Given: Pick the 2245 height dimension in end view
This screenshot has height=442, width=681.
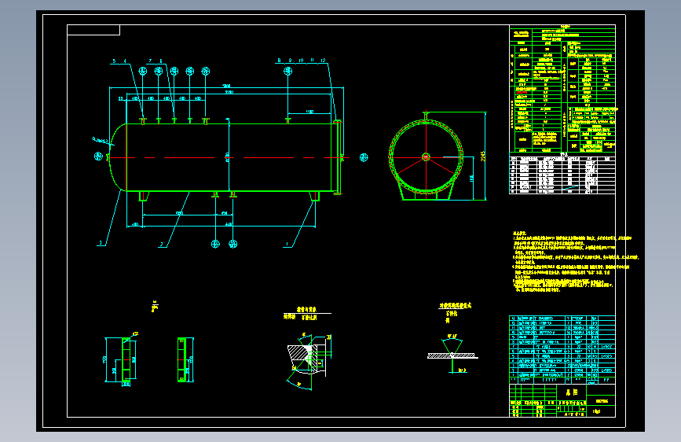Looking at the screenshot, I should point(482,157).
